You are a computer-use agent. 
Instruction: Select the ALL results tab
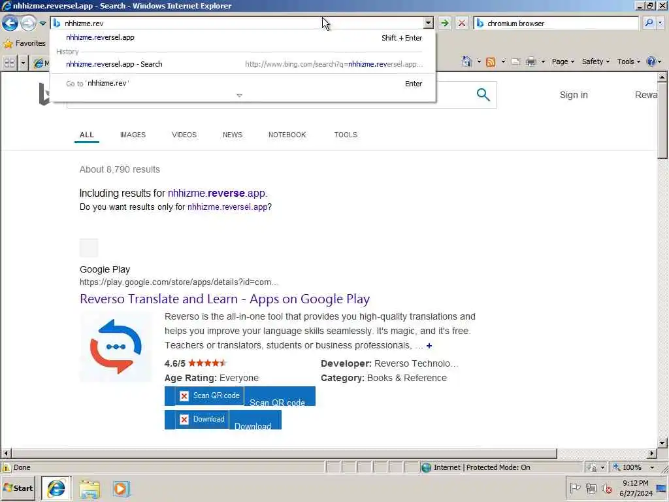tap(87, 135)
